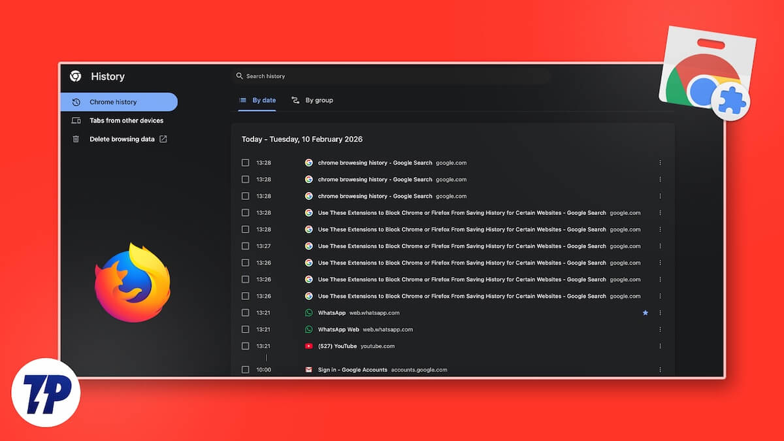
Task: Click the Chrome logo beside History title
Action: point(76,76)
